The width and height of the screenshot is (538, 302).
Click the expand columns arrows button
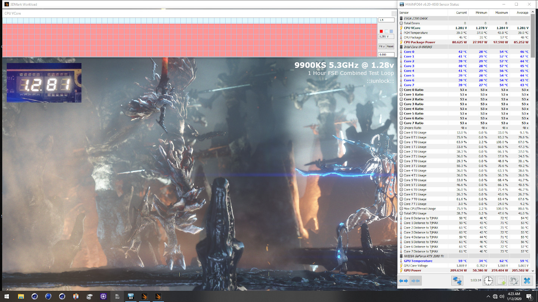coord(403,281)
